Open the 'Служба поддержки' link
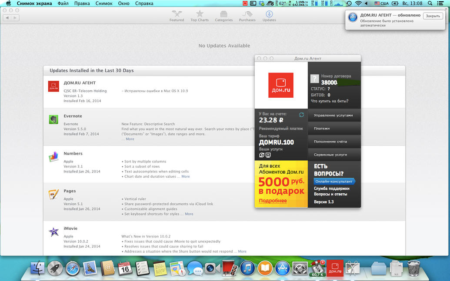Screen dimensions: 450x281 [x=331, y=188]
